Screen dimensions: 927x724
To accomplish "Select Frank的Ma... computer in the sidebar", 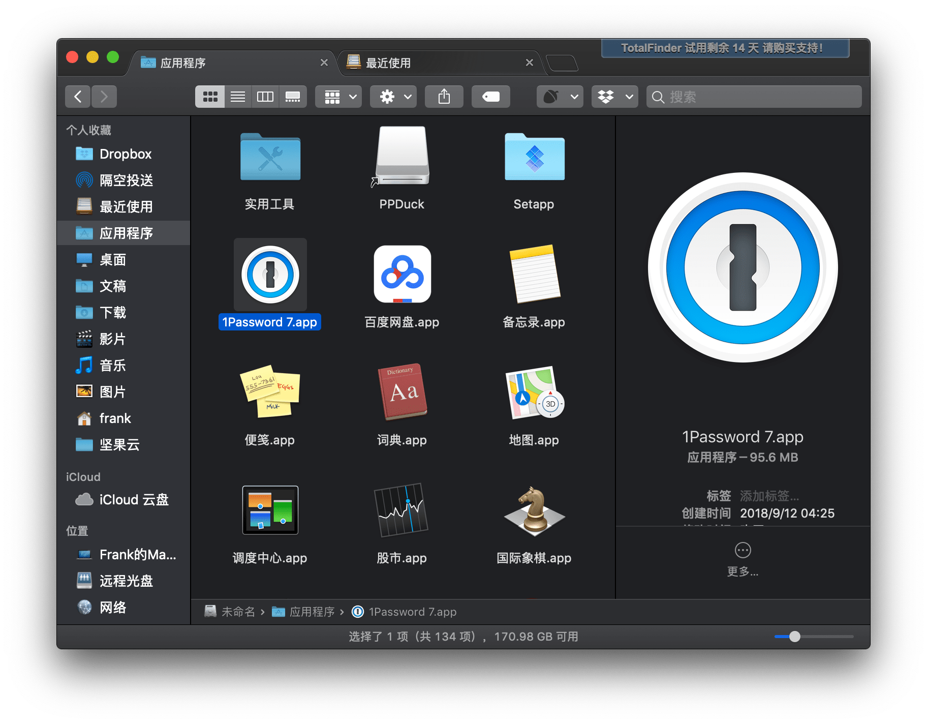I will [x=124, y=554].
